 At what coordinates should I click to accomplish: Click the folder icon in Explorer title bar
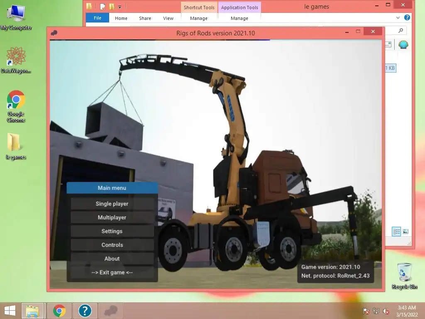tap(89, 6)
